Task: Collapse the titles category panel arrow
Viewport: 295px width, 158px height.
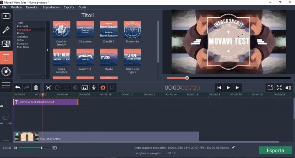Action: pyautogui.click(x=48, y=50)
